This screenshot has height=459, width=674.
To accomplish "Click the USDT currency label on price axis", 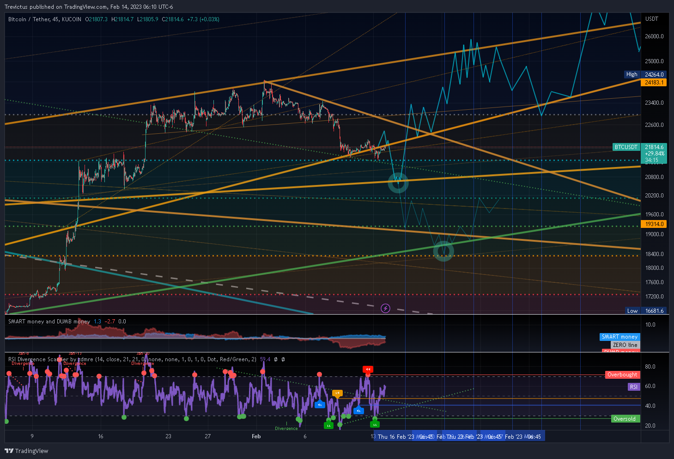I will pos(652,19).
